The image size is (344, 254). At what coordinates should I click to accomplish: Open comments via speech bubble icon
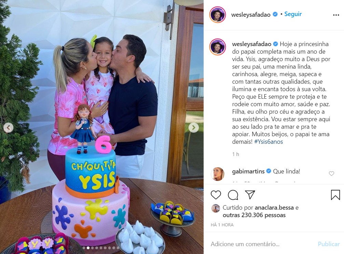tap(233, 195)
